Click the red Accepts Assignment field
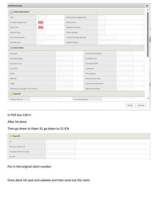The height and width of the screenshot is (197, 159). 41,22
